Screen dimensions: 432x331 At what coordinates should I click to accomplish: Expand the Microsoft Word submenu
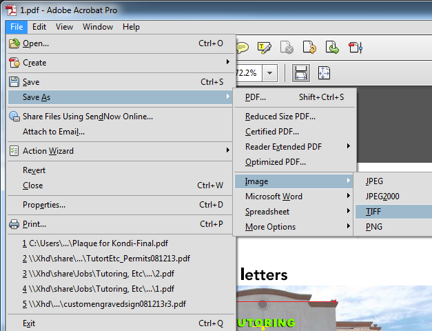click(349, 196)
